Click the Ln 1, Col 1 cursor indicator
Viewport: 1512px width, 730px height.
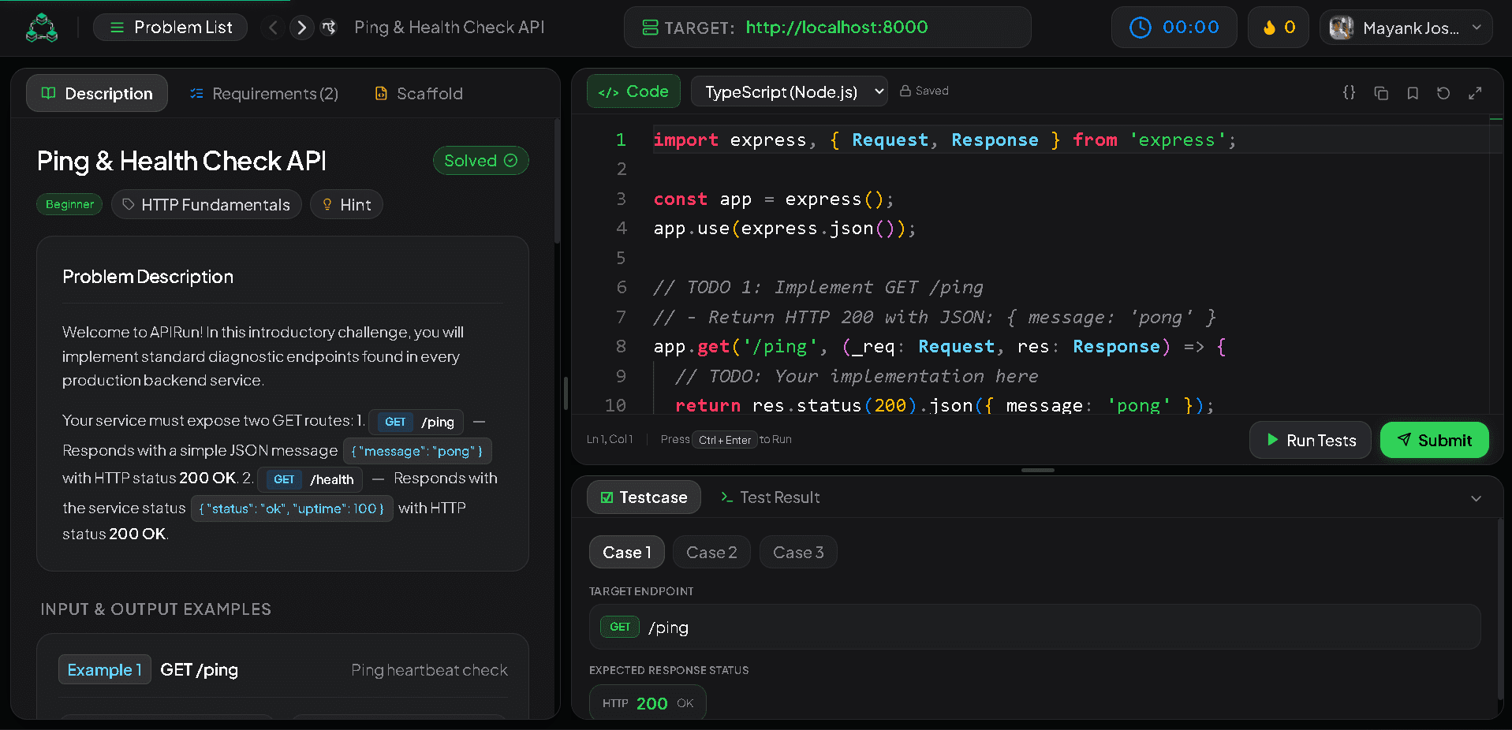click(x=610, y=439)
